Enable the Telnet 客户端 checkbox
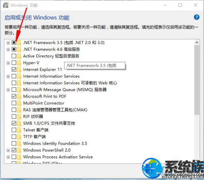The image size is (204, 180). [x=14, y=130]
